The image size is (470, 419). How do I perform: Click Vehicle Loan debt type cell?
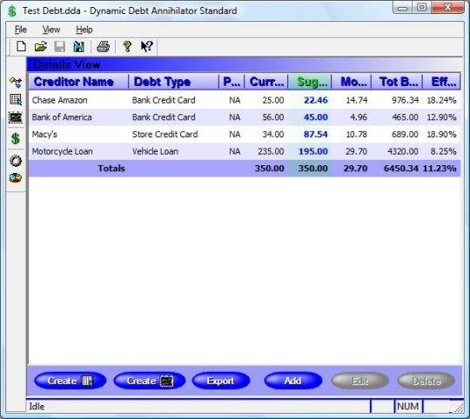[155, 151]
